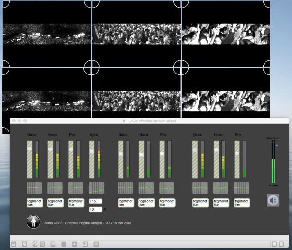The image size is (292, 250).
Task: Click the last tcgmonofilter object on right
Action: [x=242, y=203]
